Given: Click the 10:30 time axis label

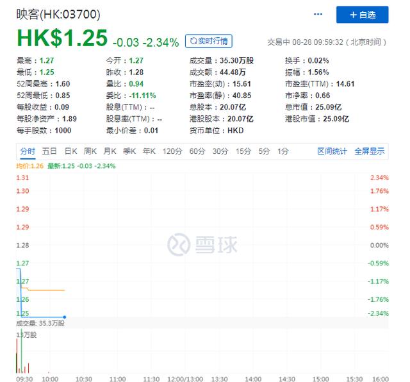Looking at the screenshot, I should [x=84, y=379].
